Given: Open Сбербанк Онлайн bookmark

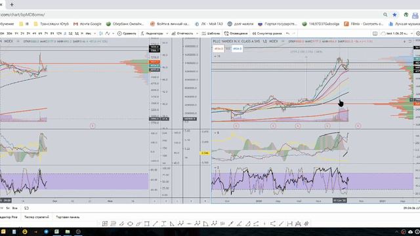Looking at the screenshot, I should click(x=125, y=24).
